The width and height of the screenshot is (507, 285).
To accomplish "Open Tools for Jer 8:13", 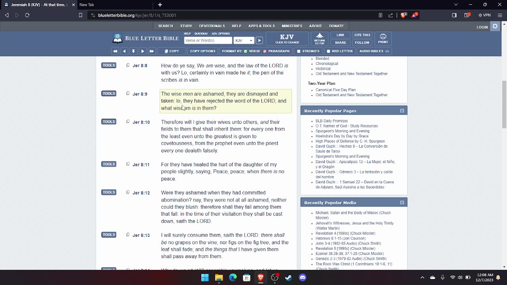I will (x=109, y=234).
